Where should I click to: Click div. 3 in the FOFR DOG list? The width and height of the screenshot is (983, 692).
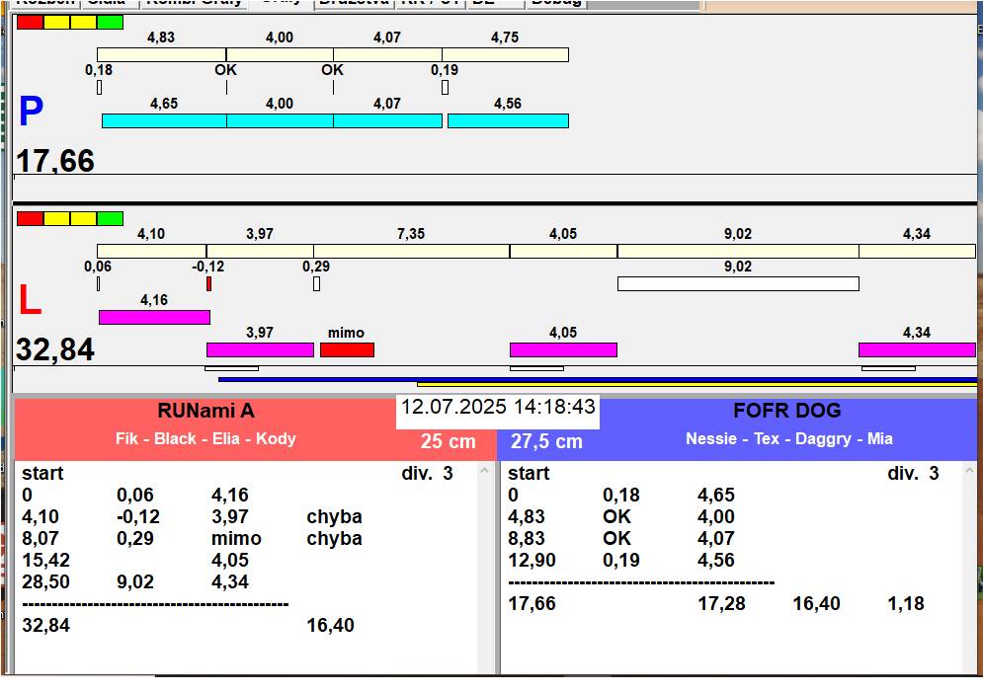(x=913, y=473)
